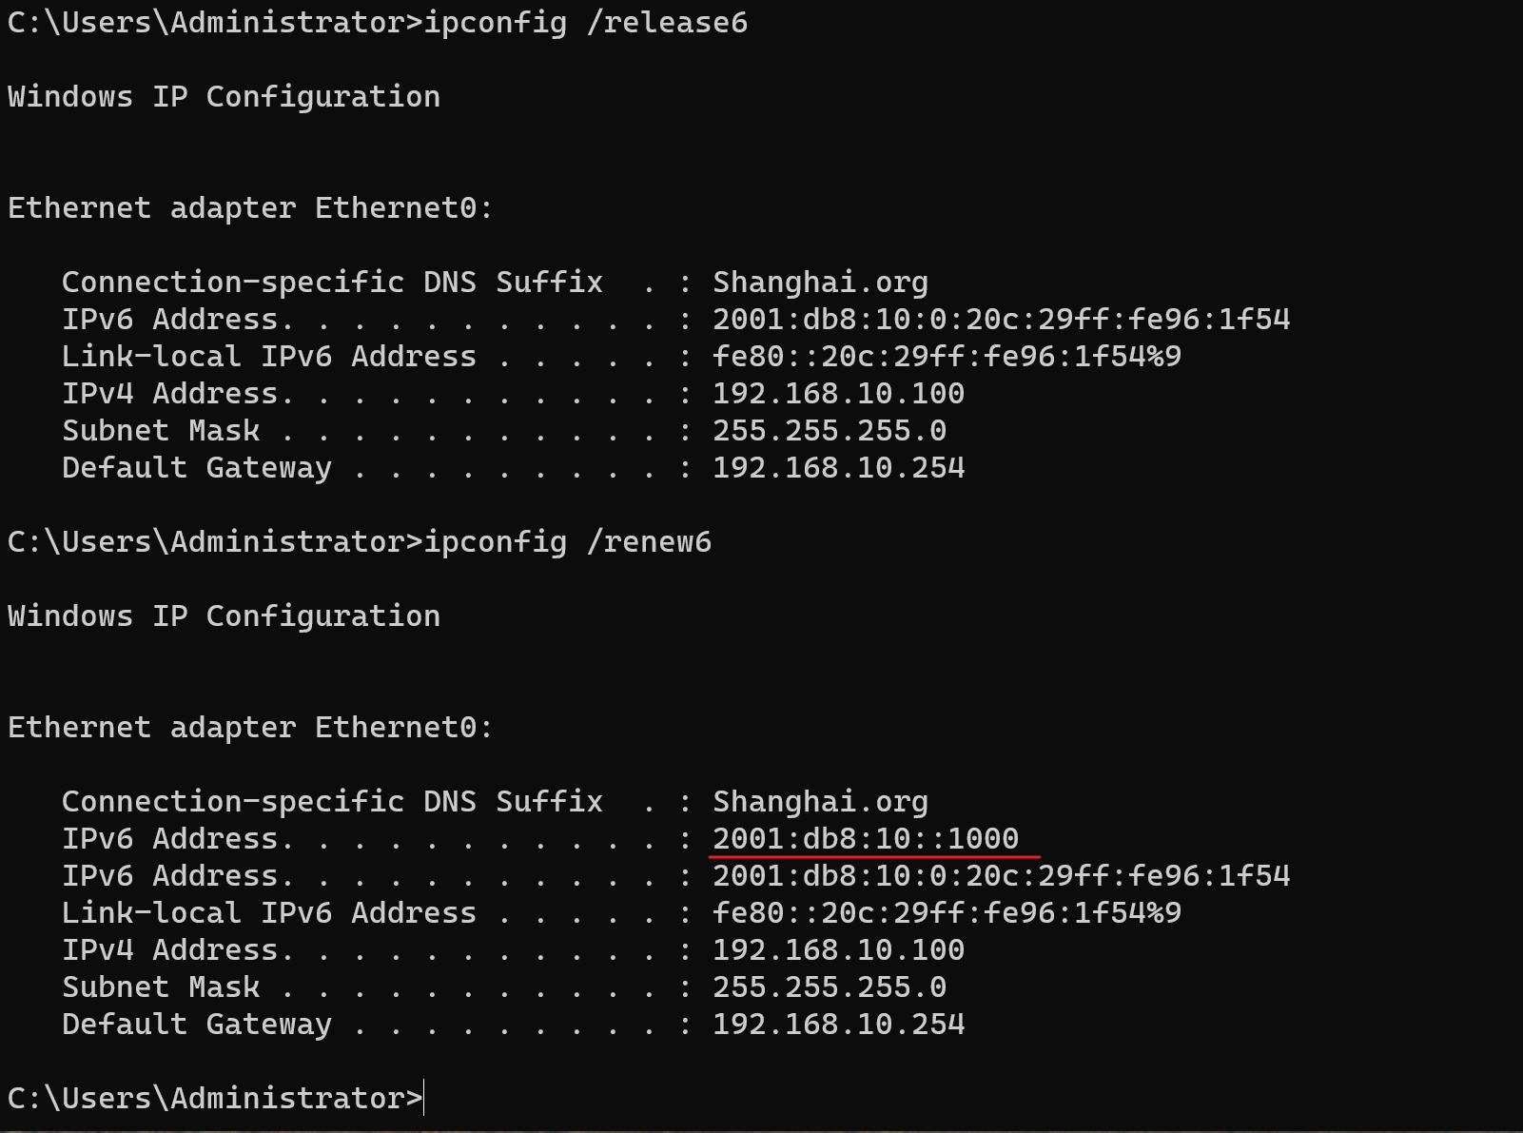
Task: Click the underlined 2001:db8:10::1000 address
Action: (866, 839)
